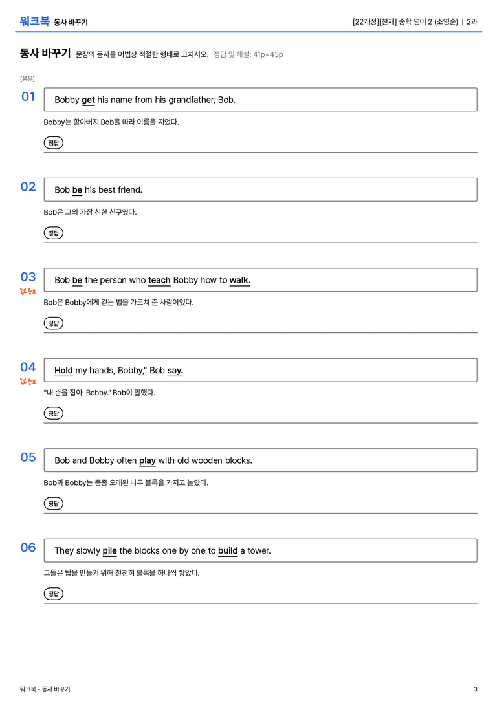Click the underlined word 'teach' in question 03
This screenshot has height=703, width=497.
click(x=159, y=280)
